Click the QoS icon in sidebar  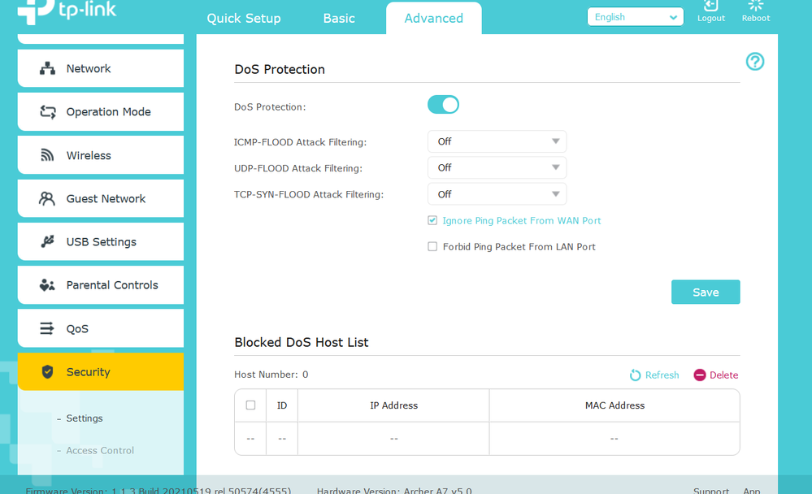pos(47,329)
